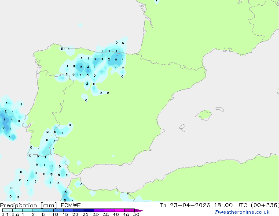
Task: Click the '7' precipitation value off Portugal
Action: (x=4, y=119)
